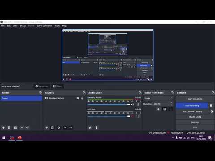The width and height of the screenshot is (215, 161).
Task: Click the preview canvas
Action: [x=107, y=55]
